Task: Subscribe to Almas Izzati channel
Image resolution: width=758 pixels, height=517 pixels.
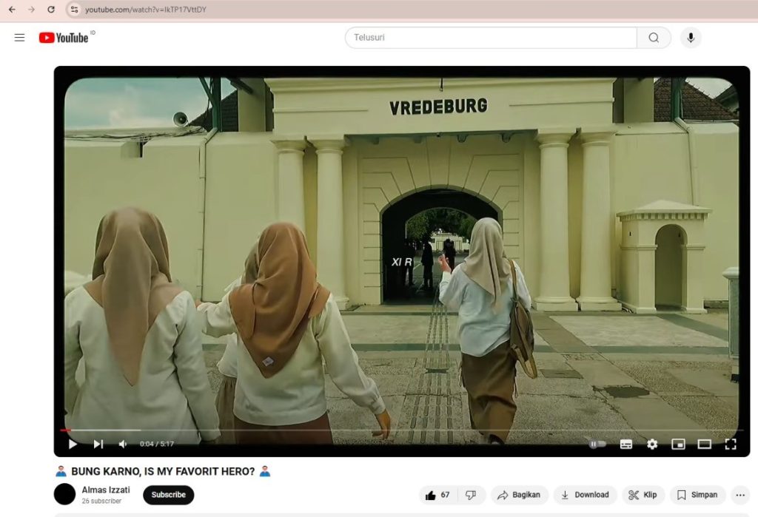Action: tap(168, 495)
